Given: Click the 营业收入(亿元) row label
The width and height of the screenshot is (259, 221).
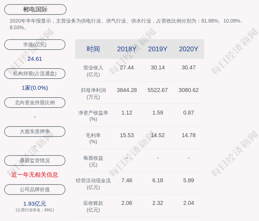Looking at the screenshot, I should point(93,71).
